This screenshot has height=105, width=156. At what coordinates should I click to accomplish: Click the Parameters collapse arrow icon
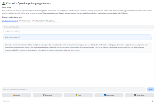click(x=152, y=101)
